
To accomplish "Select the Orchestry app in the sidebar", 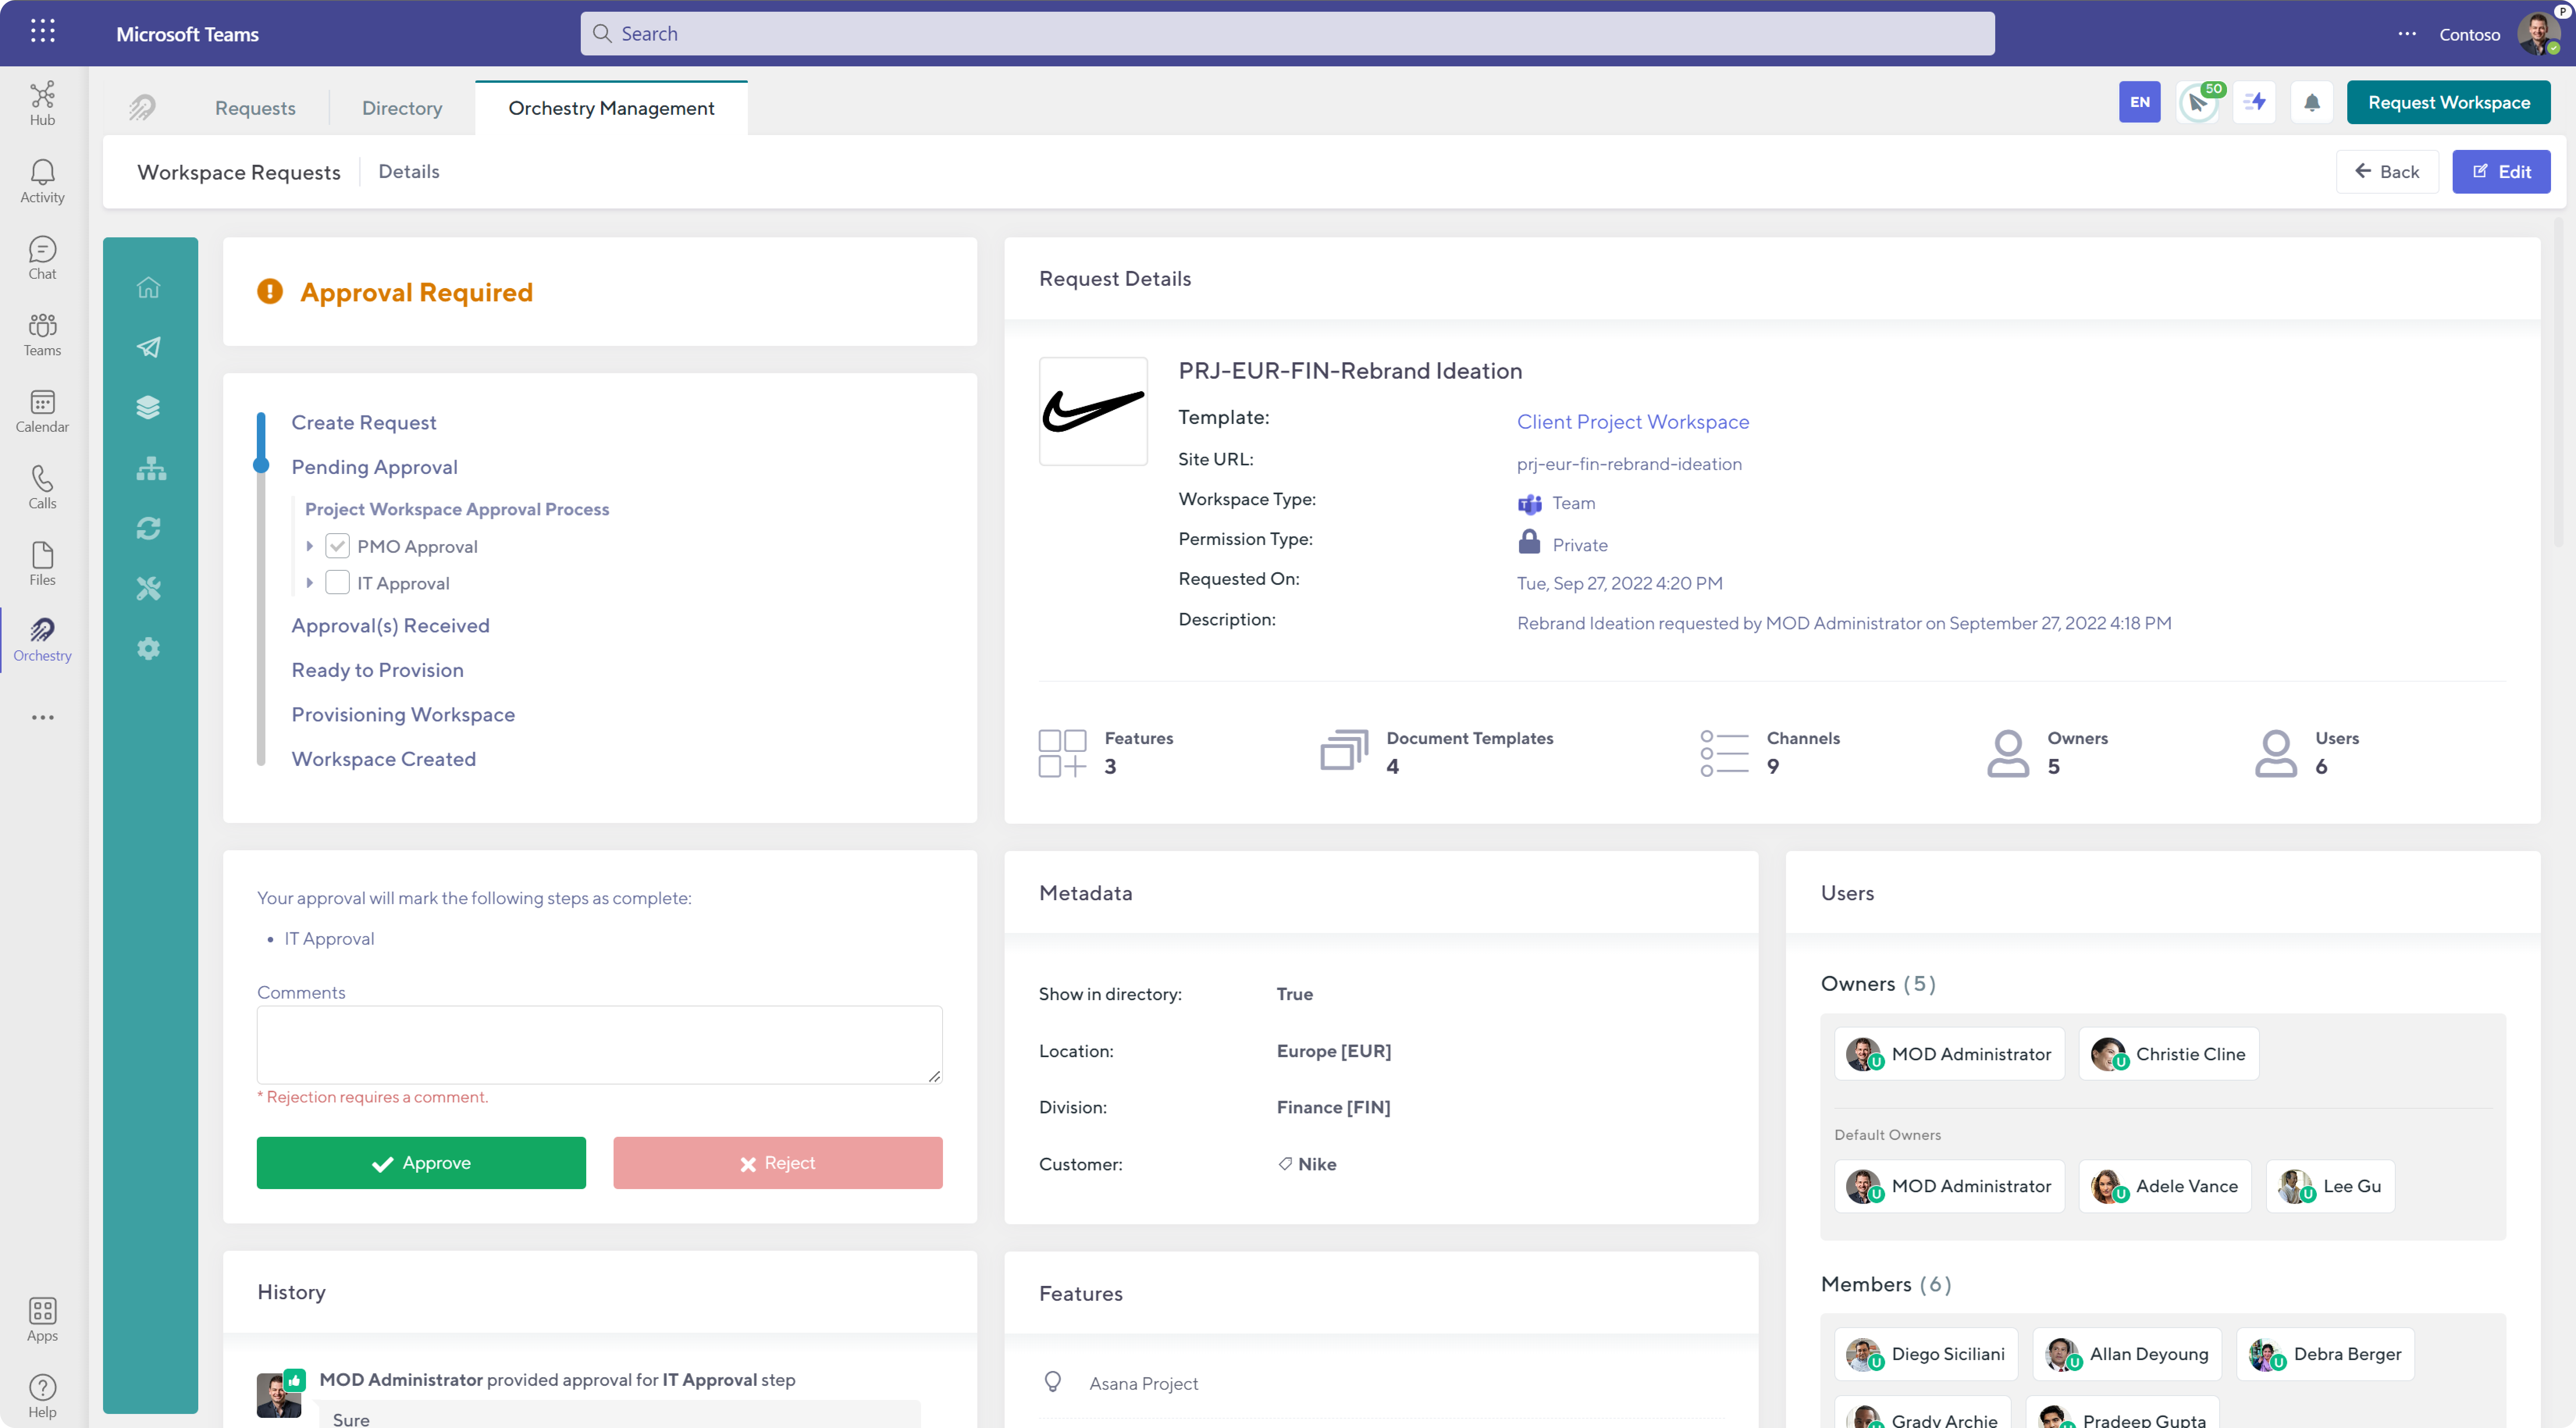I will click(x=42, y=640).
